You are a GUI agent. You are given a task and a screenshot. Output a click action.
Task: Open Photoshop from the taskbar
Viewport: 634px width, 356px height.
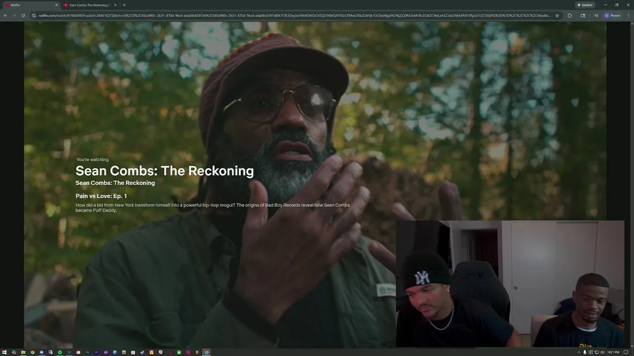(88, 352)
